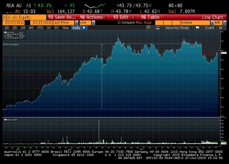Click Mov. Avgs label

144,23
